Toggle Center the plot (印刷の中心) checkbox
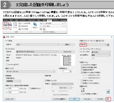 coord(30,88)
